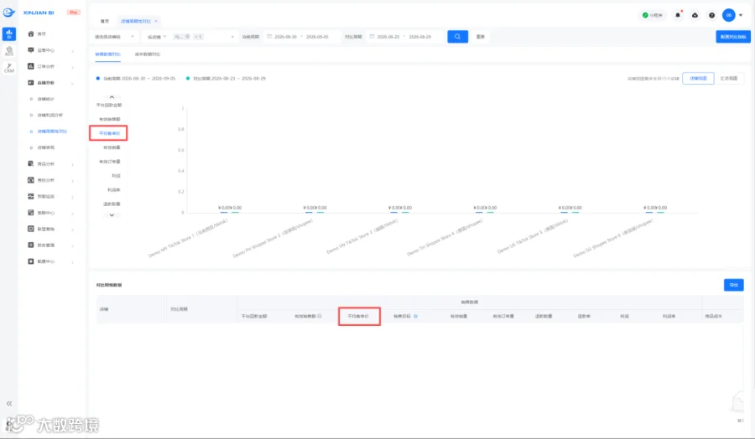Open the BI module in left rail

[8, 34]
